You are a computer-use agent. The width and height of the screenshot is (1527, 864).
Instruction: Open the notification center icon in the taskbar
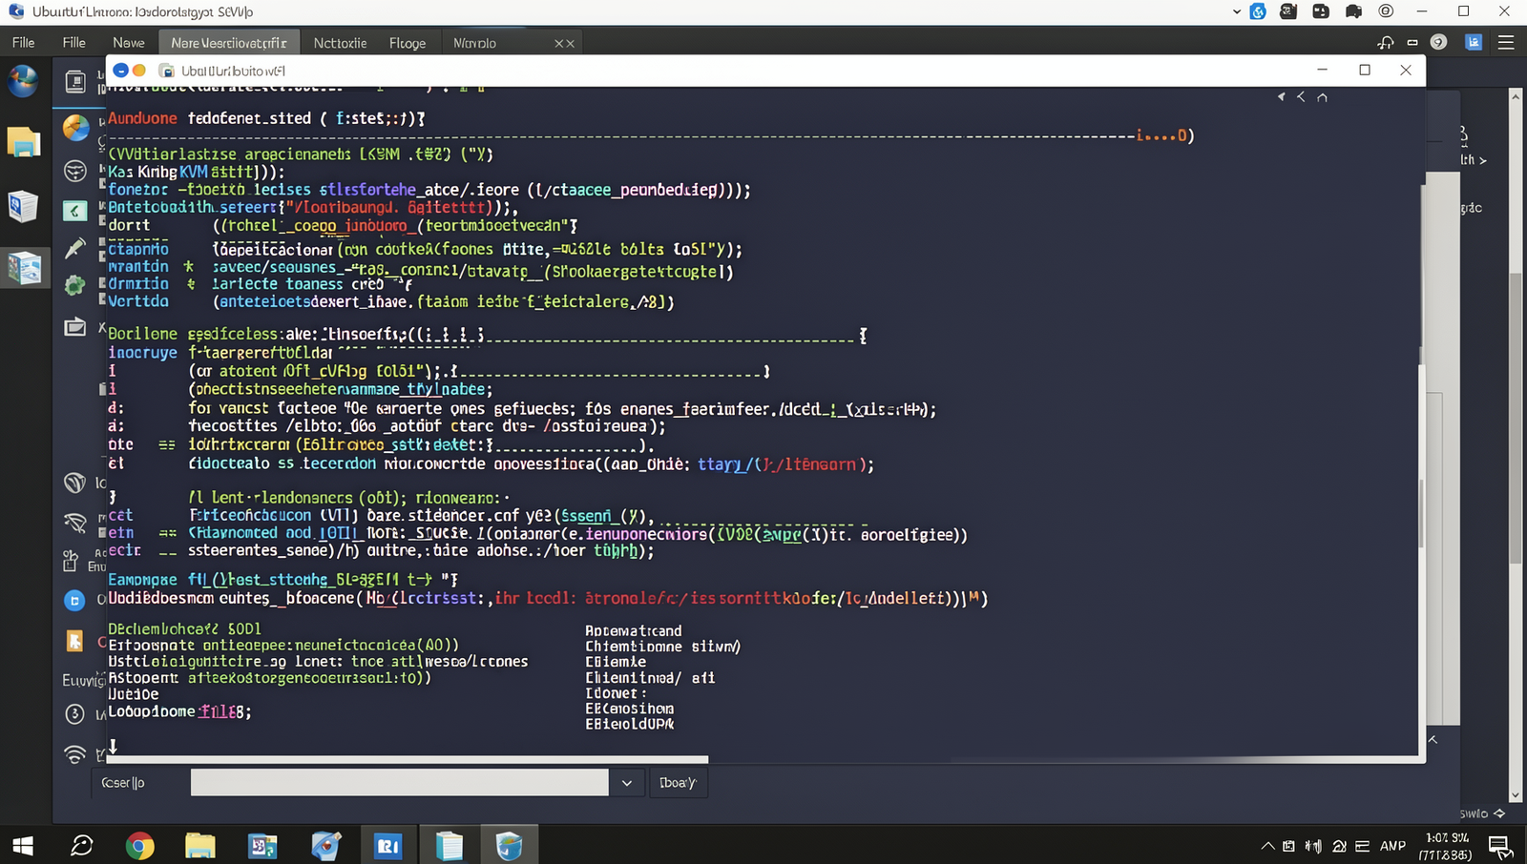1499,846
